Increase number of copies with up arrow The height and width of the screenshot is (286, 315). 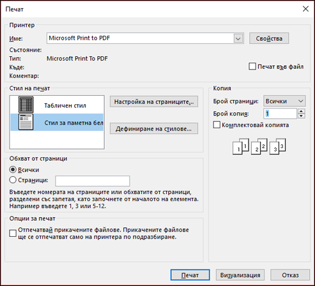(301, 111)
